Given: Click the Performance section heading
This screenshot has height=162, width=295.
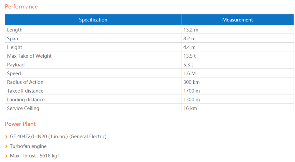Looking at the screenshot, I should [x=21, y=6].
